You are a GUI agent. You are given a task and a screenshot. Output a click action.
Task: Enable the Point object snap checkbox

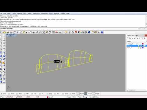tap(17, 94)
